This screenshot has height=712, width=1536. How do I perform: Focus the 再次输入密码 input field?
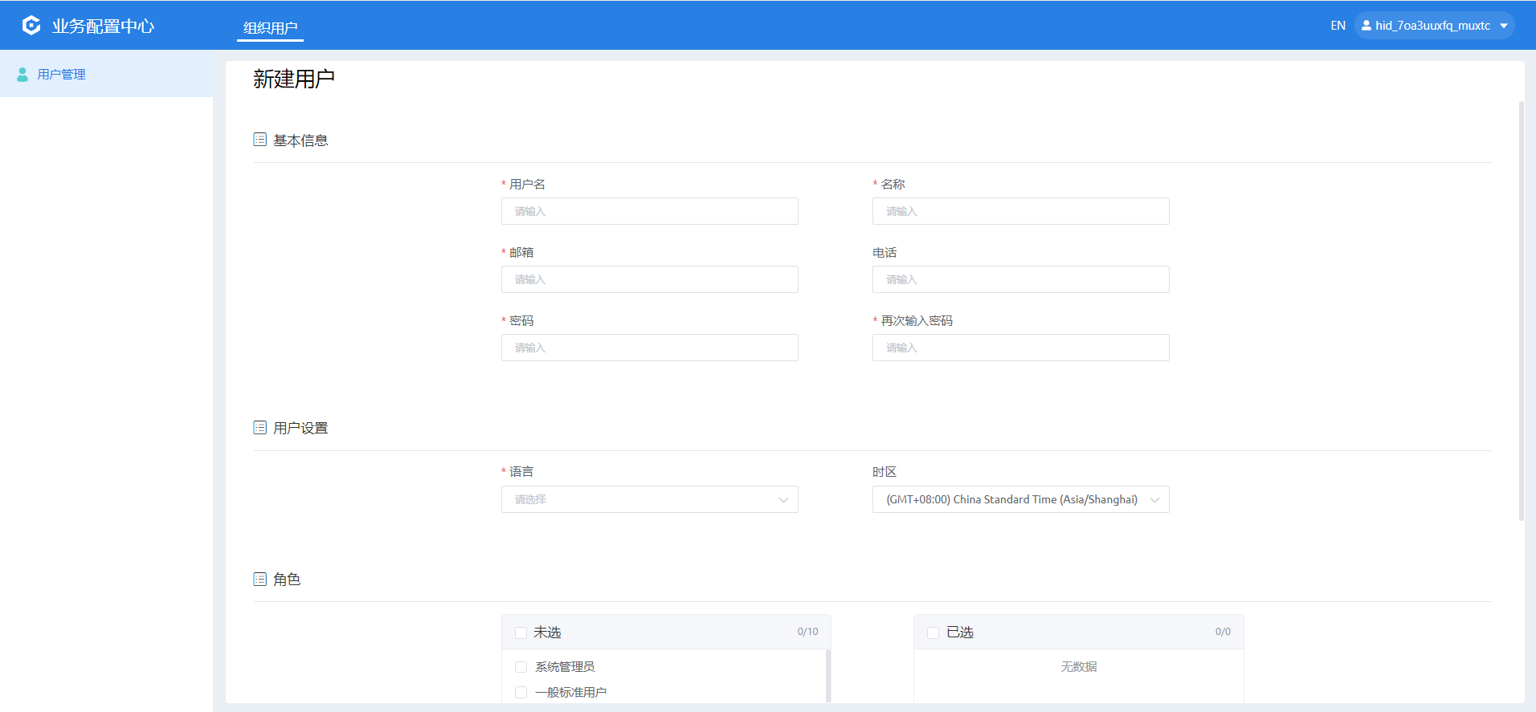[x=1021, y=348]
